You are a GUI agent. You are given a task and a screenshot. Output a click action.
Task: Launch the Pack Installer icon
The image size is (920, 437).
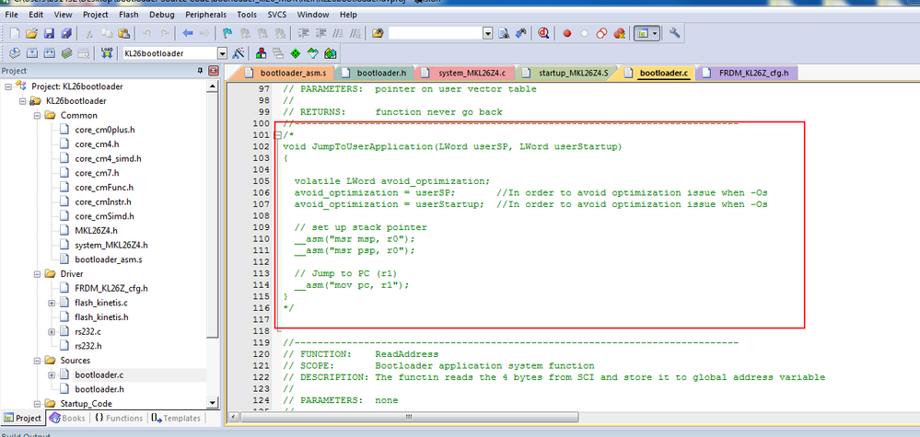(x=331, y=53)
